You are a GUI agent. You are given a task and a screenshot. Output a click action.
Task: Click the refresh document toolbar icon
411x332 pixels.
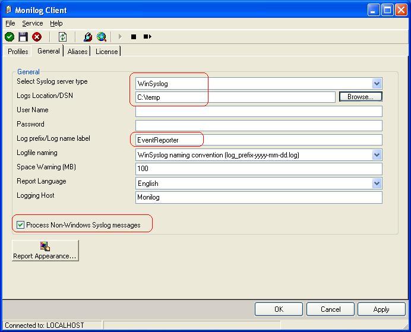[62, 37]
